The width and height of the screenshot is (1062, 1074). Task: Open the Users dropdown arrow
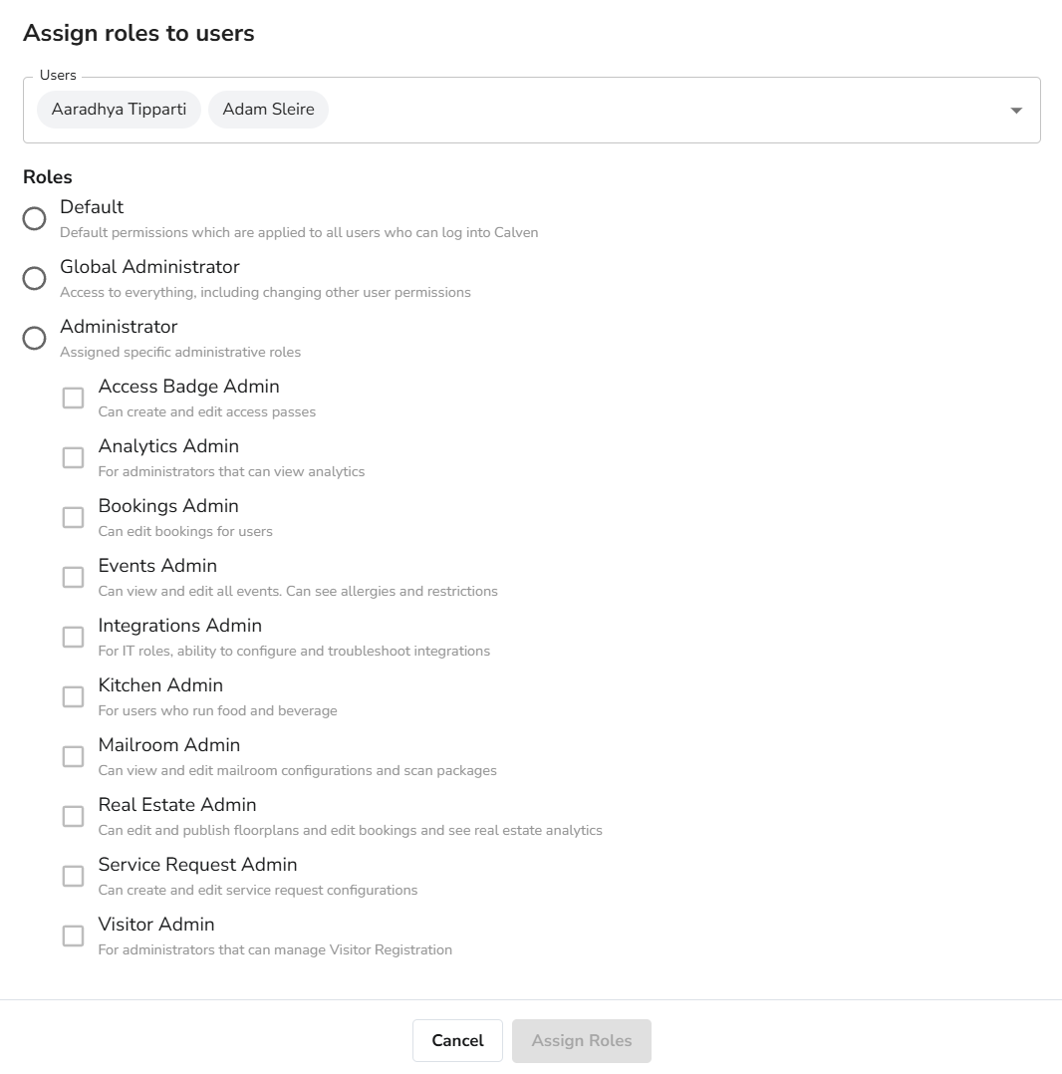pos(1016,111)
